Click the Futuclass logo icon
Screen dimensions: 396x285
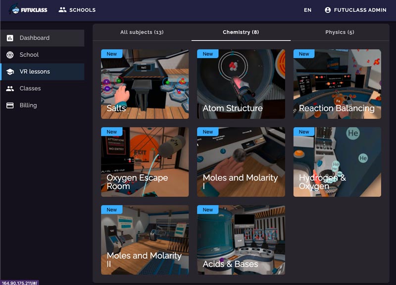coord(15,9)
